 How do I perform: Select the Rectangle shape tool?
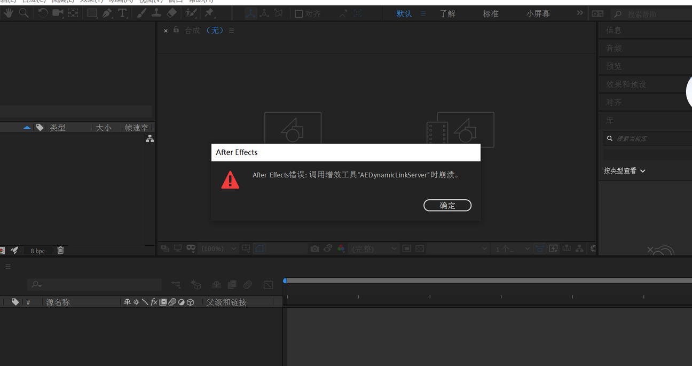(92, 13)
